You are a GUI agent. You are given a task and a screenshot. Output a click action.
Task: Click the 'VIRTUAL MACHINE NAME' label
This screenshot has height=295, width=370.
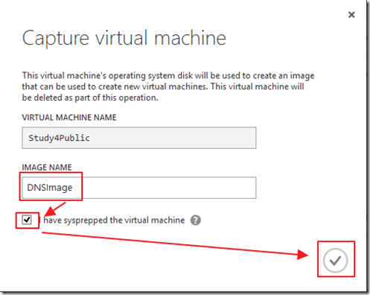(x=69, y=118)
